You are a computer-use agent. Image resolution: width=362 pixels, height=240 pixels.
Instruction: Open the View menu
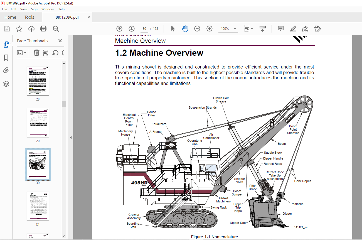coord(24,9)
